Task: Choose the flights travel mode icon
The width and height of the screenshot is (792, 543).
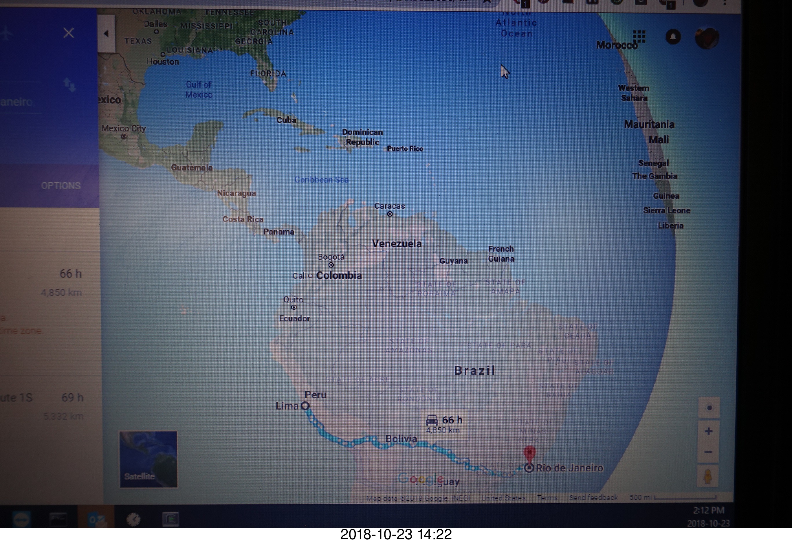Action: (x=6, y=33)
